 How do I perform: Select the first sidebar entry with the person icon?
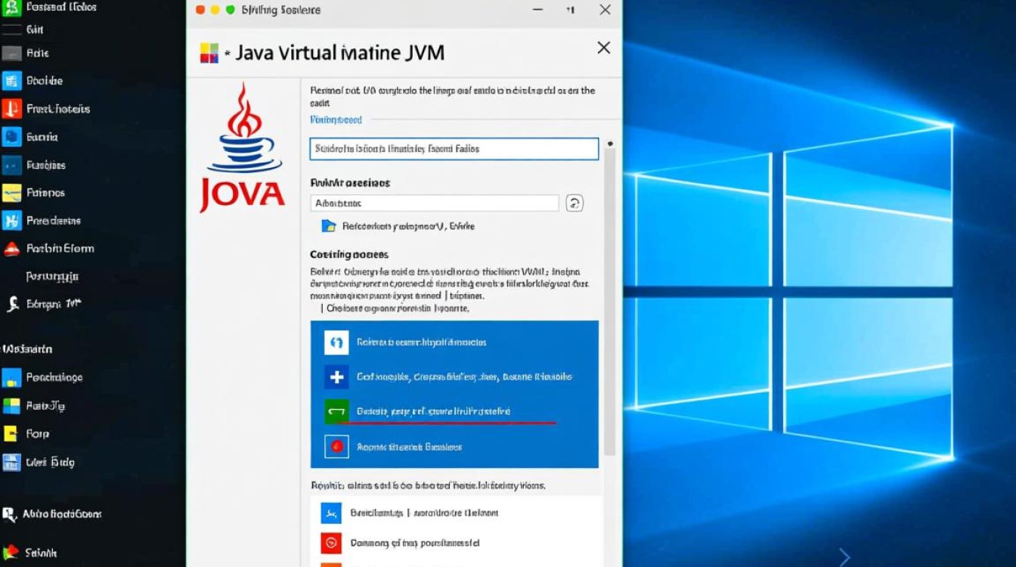[x=11, y=7]
